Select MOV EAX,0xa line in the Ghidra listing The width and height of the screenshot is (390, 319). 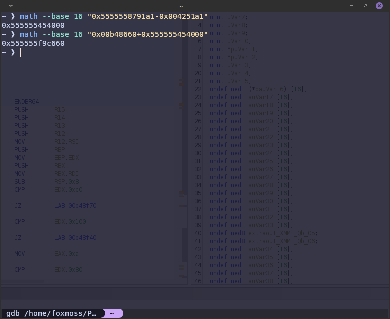click(46, 253)
